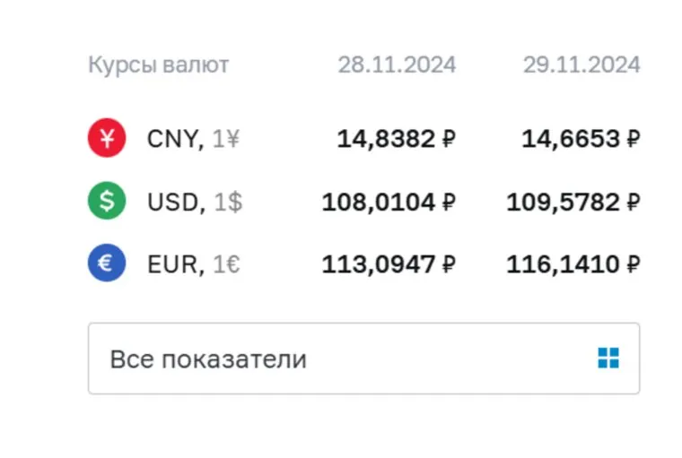Click the EUR, 1€ currency label
This screenshot has width=682, height=458.
click(x=194, y=264)
